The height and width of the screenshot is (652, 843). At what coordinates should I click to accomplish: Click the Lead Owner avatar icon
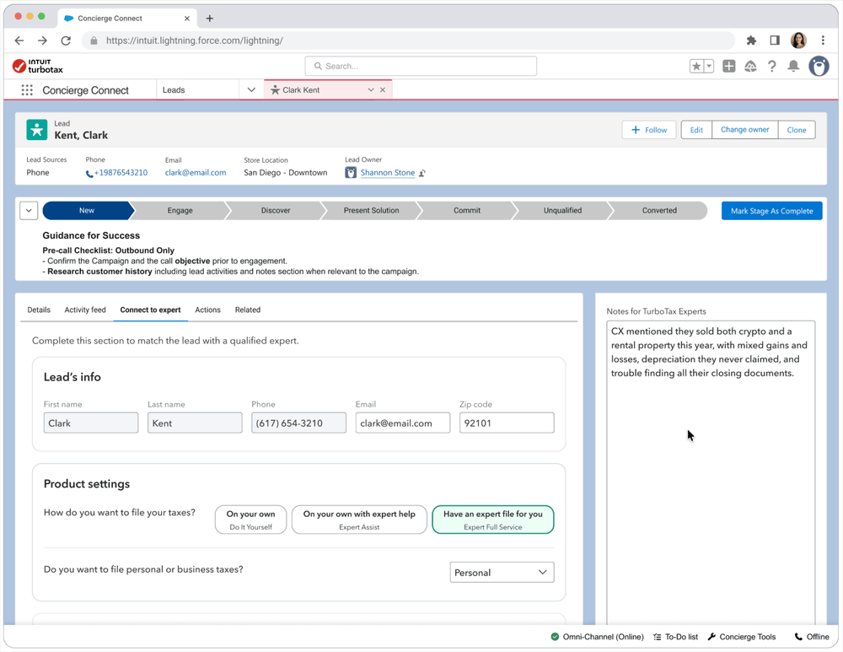tap(351, 173)
